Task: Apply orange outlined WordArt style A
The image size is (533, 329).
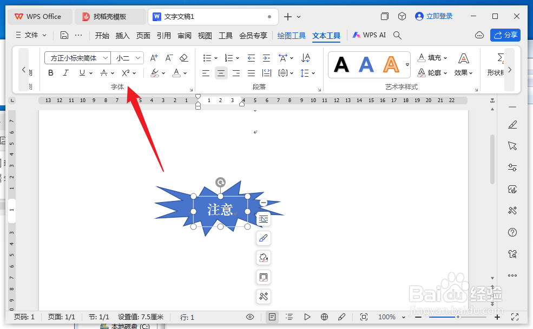Action: (391, 64)
